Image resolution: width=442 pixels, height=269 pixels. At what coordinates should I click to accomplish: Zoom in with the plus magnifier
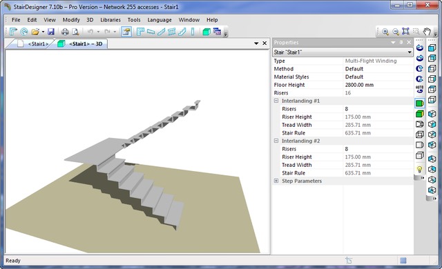[x=385, y=32]
